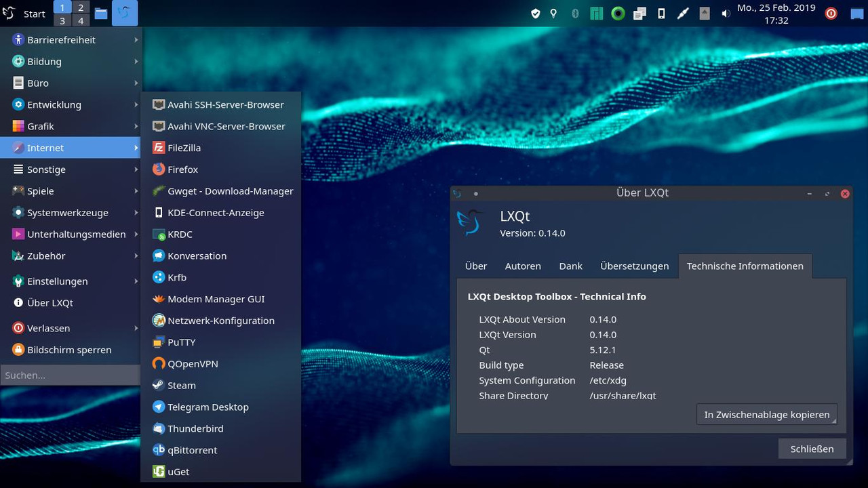
Task: Expand the Spiele submenu
Action: coord(71,191)
